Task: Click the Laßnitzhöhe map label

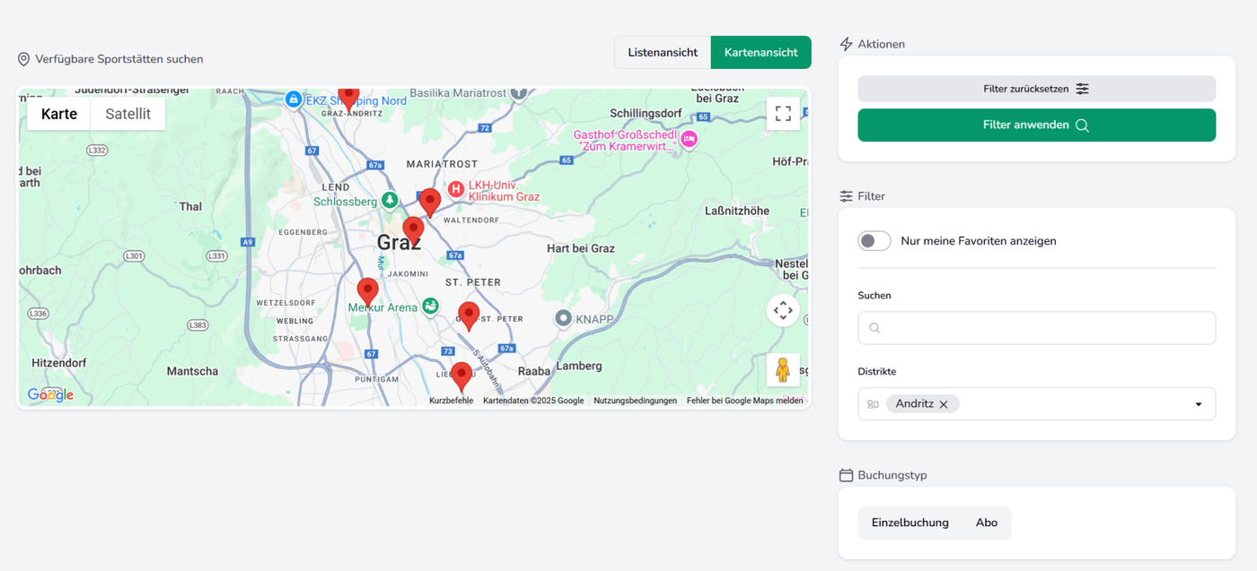Action: tap(737, 211)
